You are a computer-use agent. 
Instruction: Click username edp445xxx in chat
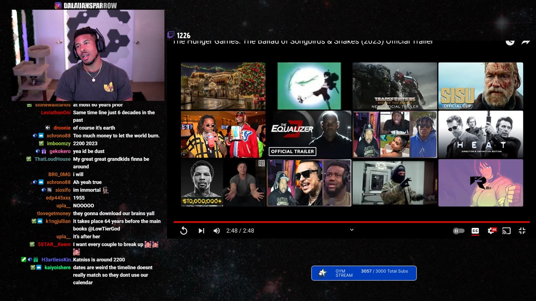pos(58,198)
